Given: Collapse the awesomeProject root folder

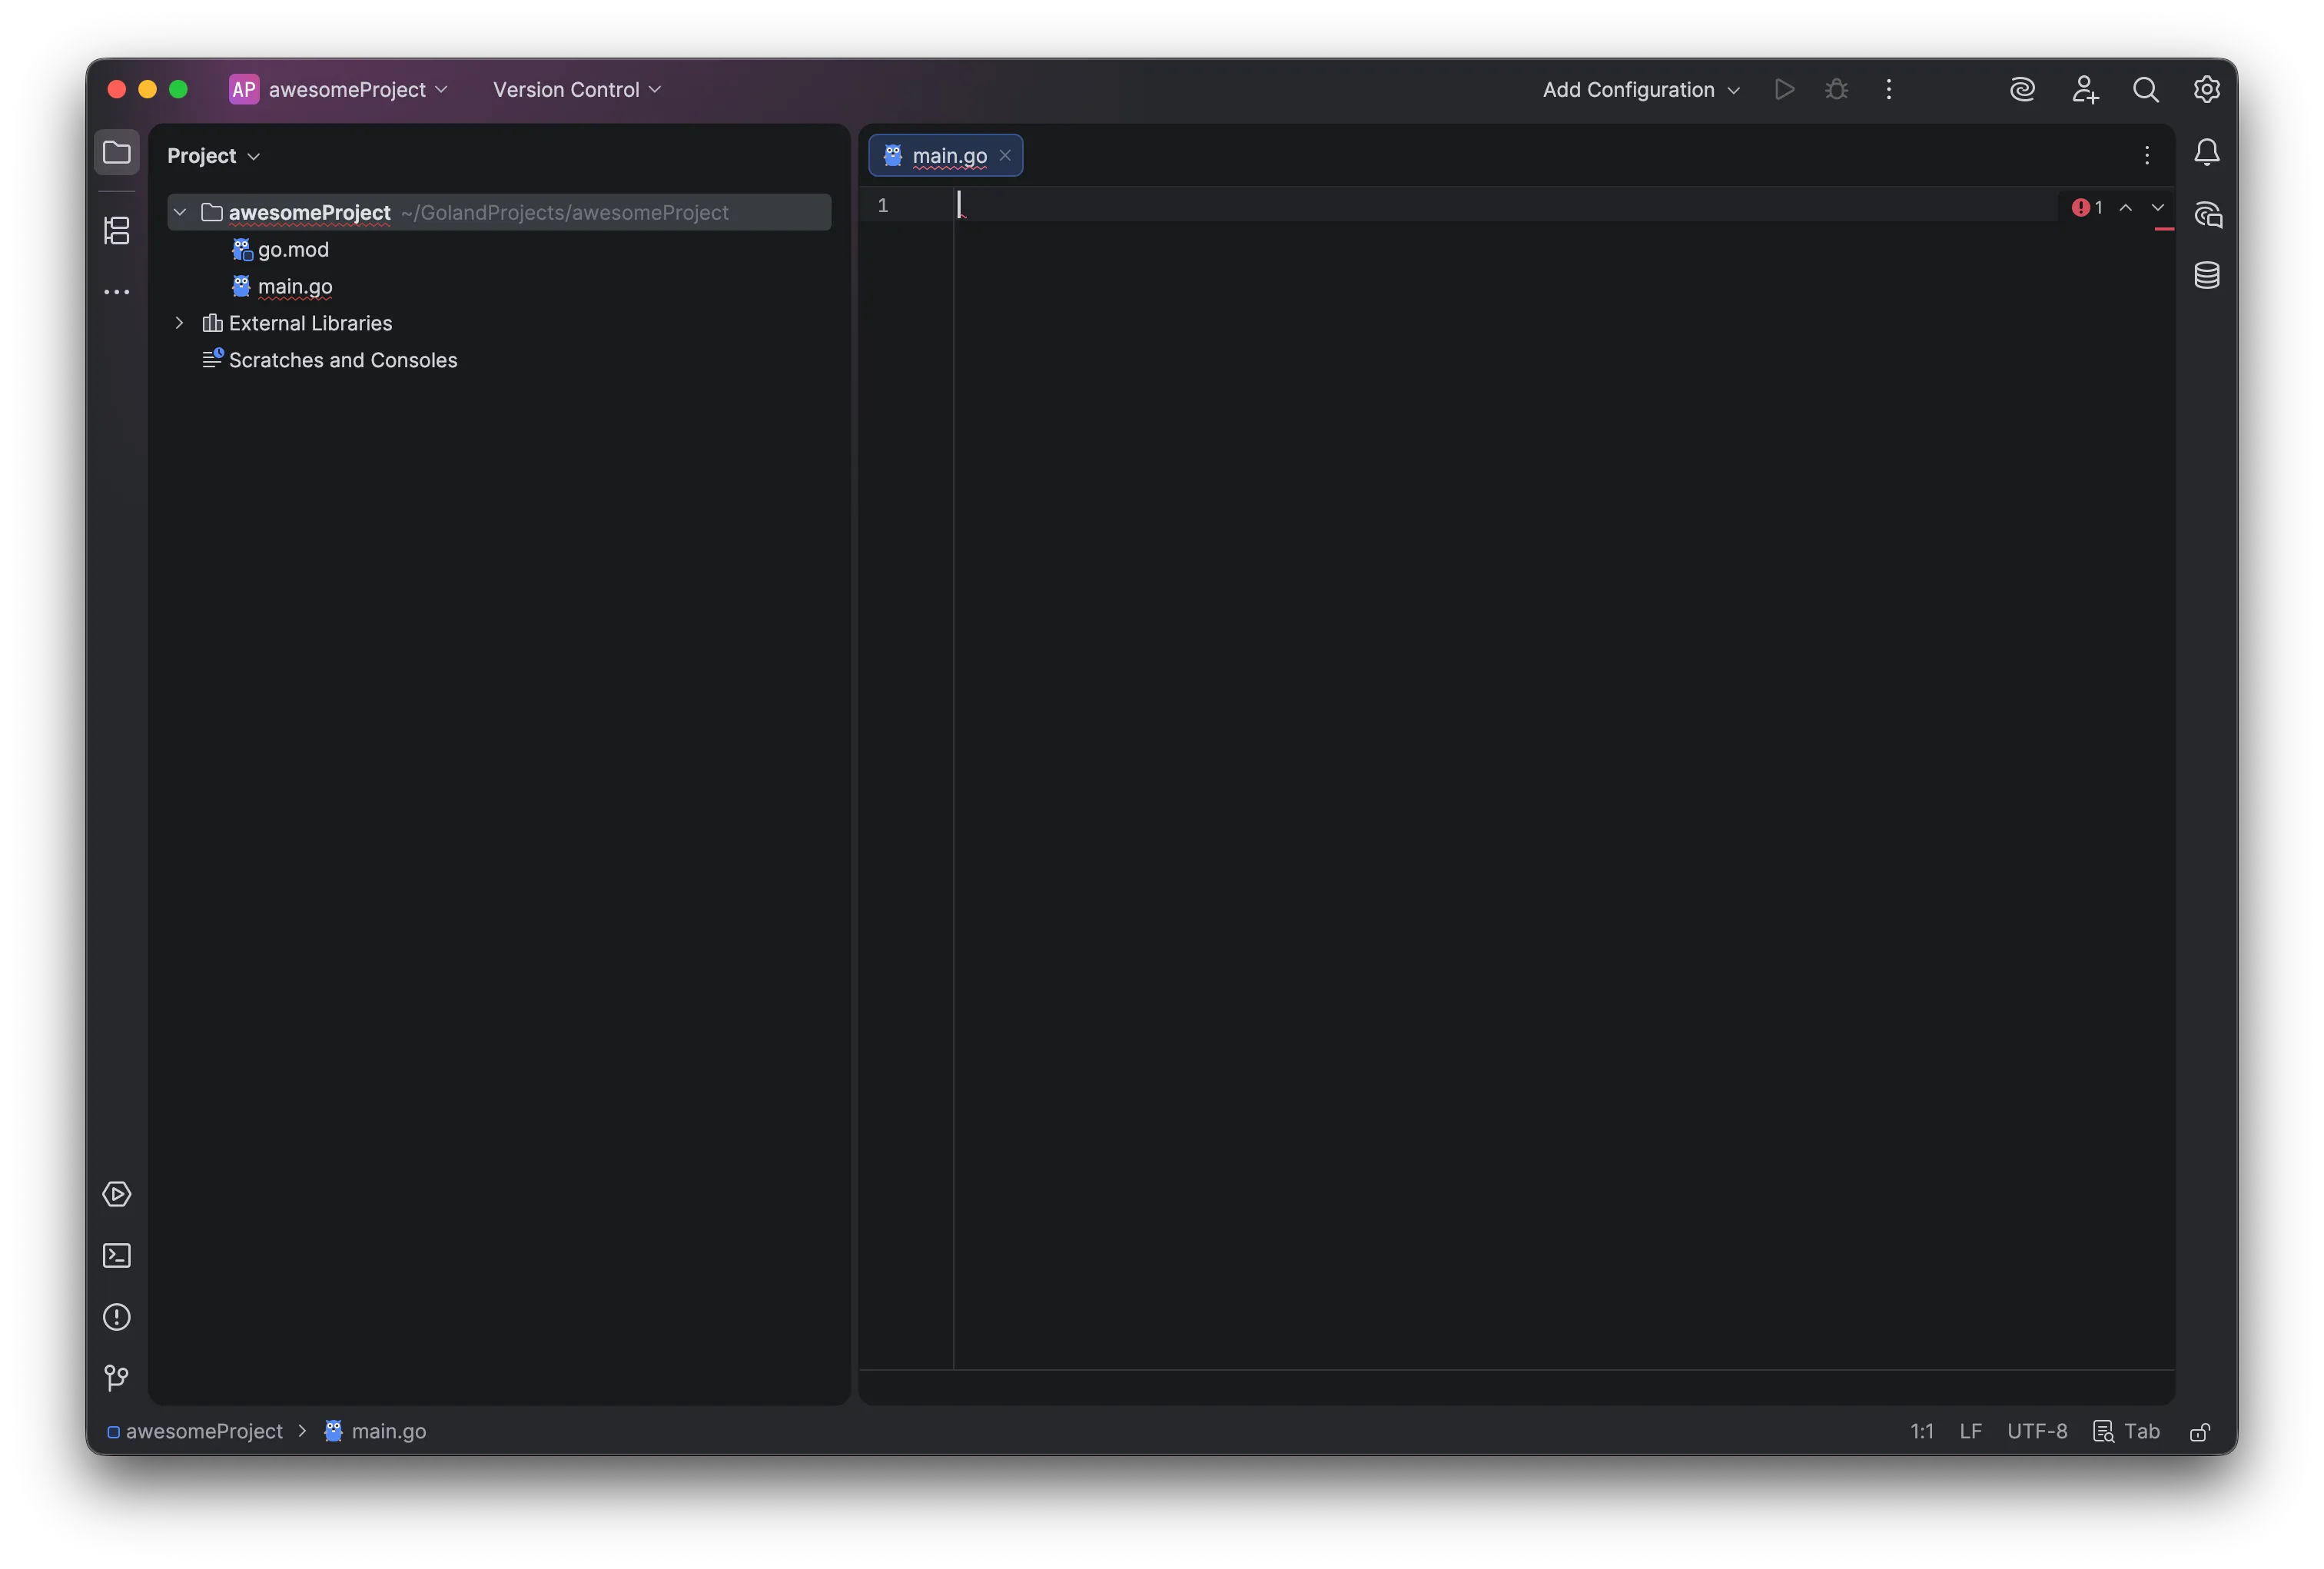Looking at the screenshot, I should tap(180, 212).
